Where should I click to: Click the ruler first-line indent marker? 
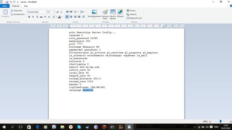69,25
